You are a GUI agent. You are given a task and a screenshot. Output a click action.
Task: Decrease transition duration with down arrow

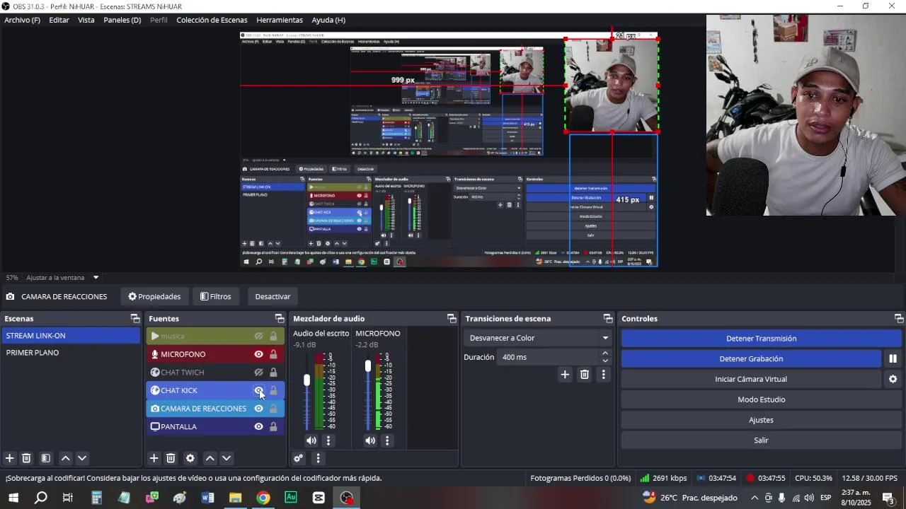pyautogui.click(x=605, y=361)
